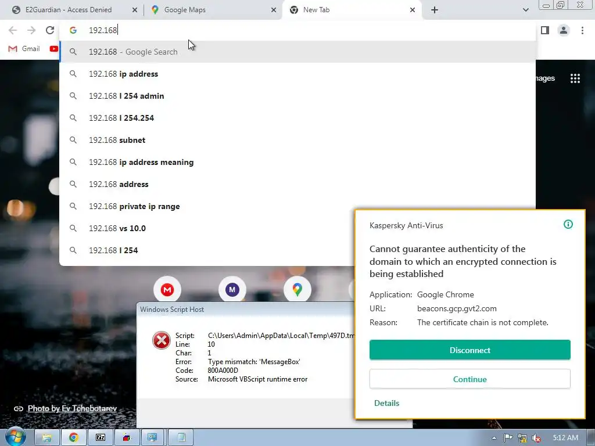Select '192.168 l 254.254' suggestion
This screenshot has height=446, width=595.
(x=297, y=118)
